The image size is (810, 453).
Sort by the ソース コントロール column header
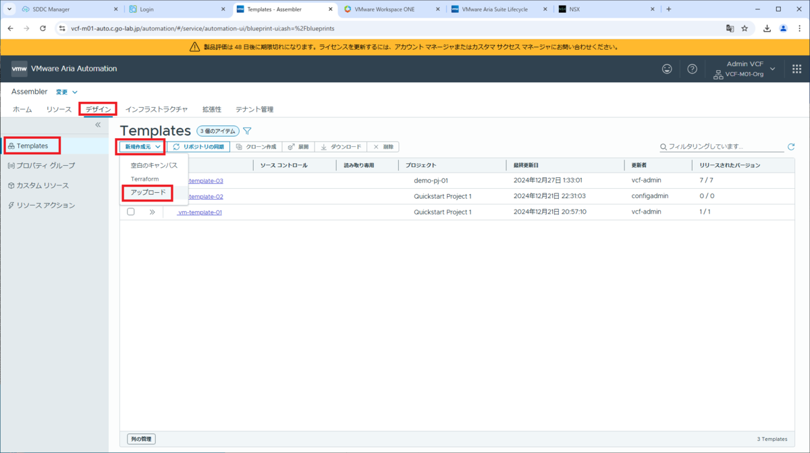pyautogui.click(x=283, y=165)
